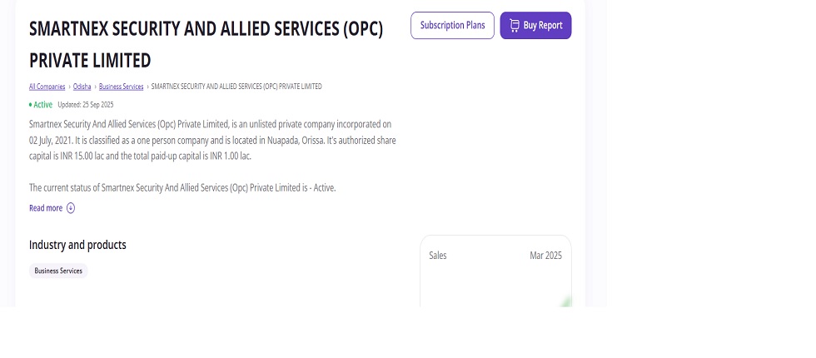
Task: Click the Industry and products heading
Action: pos(77,245)
